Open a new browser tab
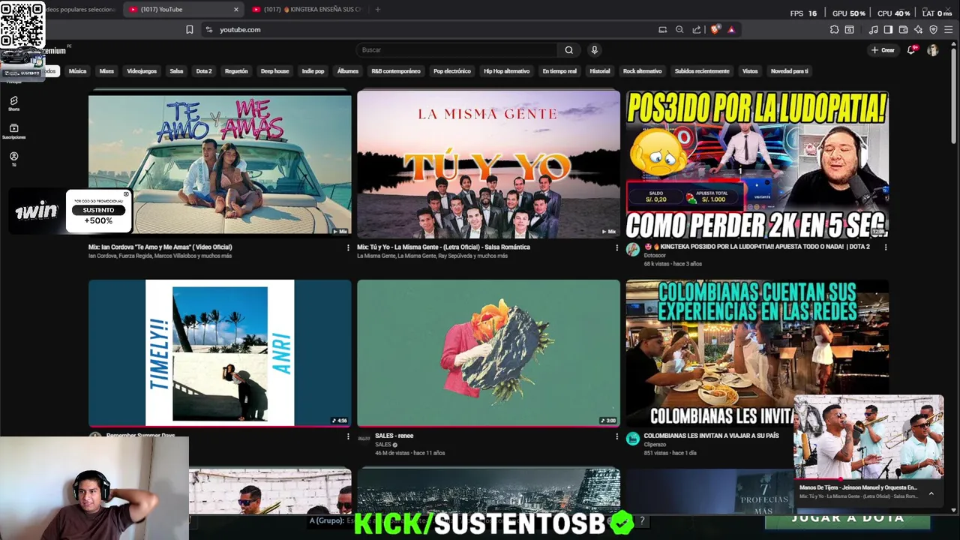The image size is (960, 540). coord(377,10)
